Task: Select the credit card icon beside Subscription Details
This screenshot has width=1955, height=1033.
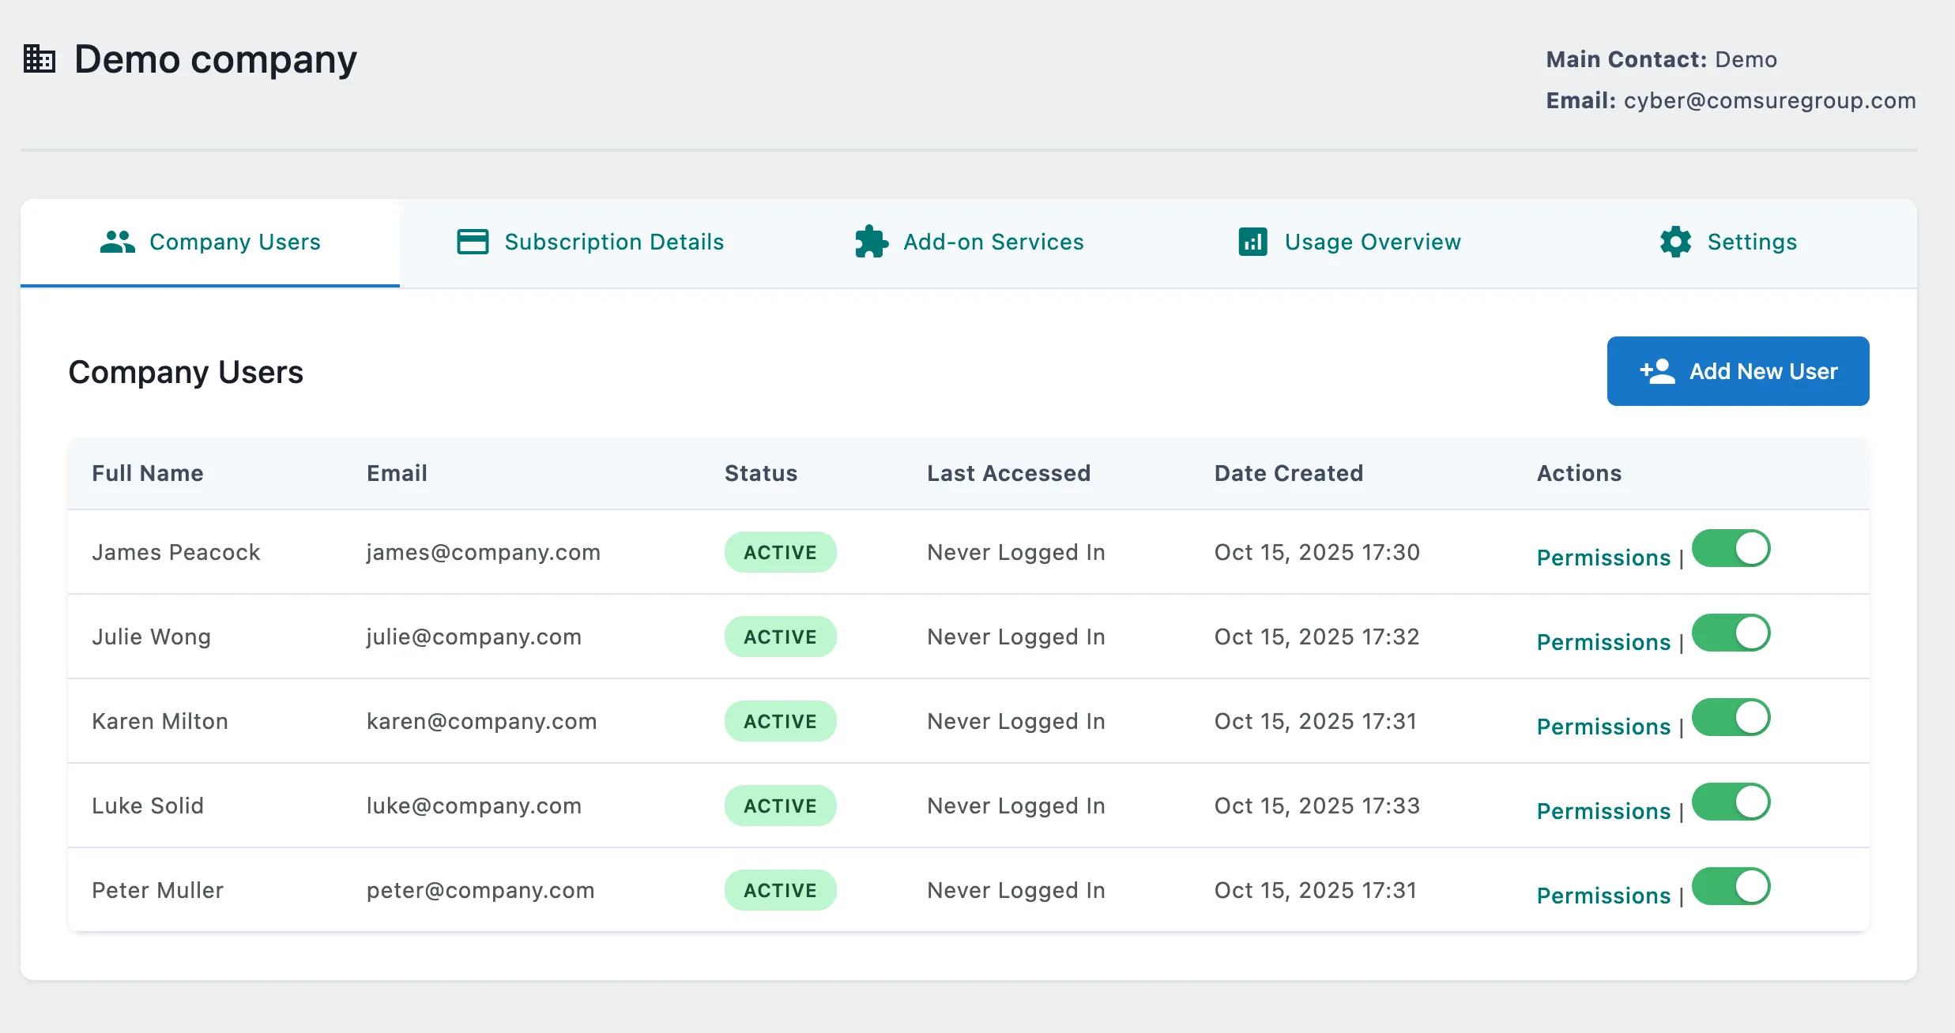Action: (472, 242)
